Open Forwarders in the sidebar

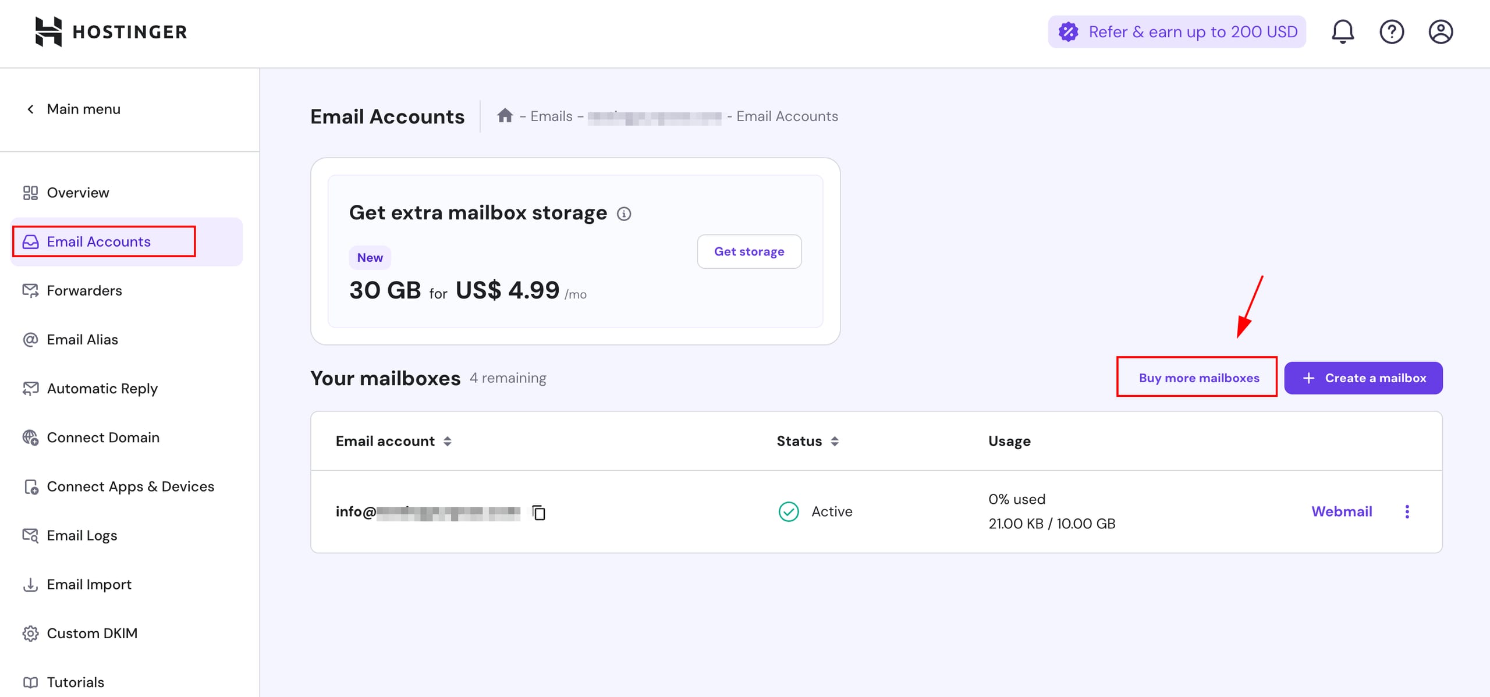pos(84,291)
